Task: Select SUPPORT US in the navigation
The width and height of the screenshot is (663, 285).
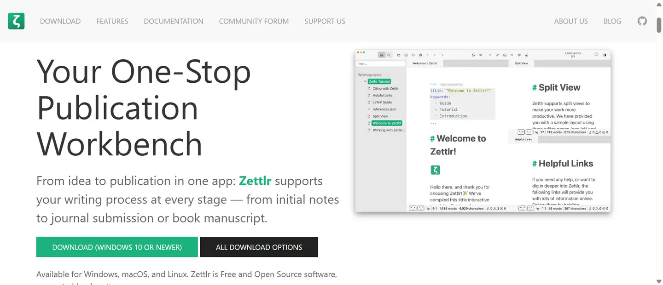Action: click(325, 21)
